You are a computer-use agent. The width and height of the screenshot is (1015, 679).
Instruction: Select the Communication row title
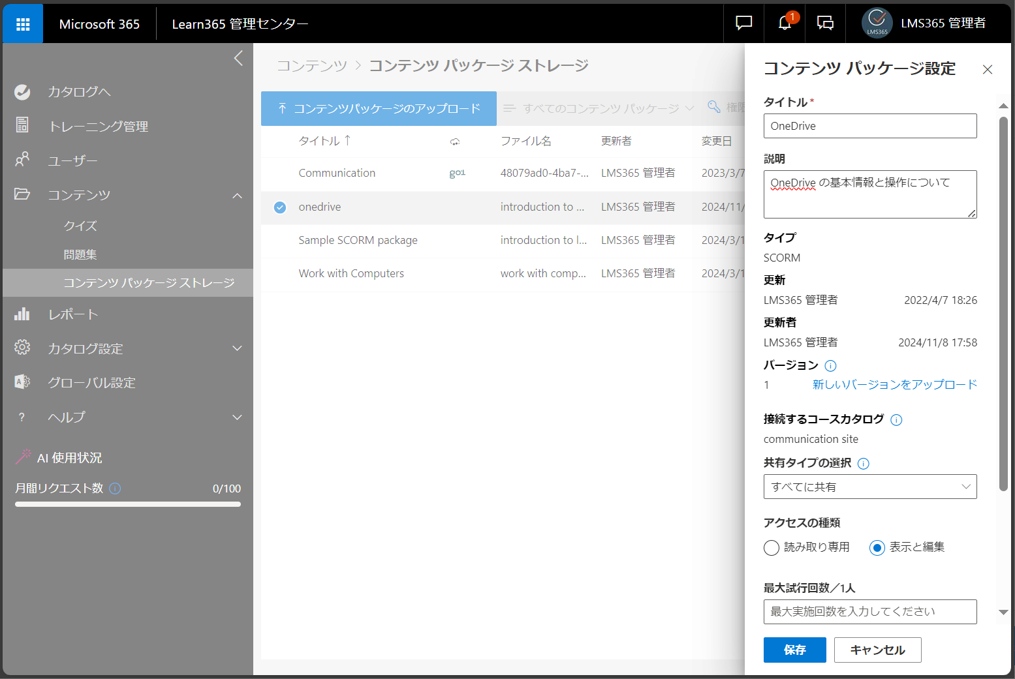[337, 173]
